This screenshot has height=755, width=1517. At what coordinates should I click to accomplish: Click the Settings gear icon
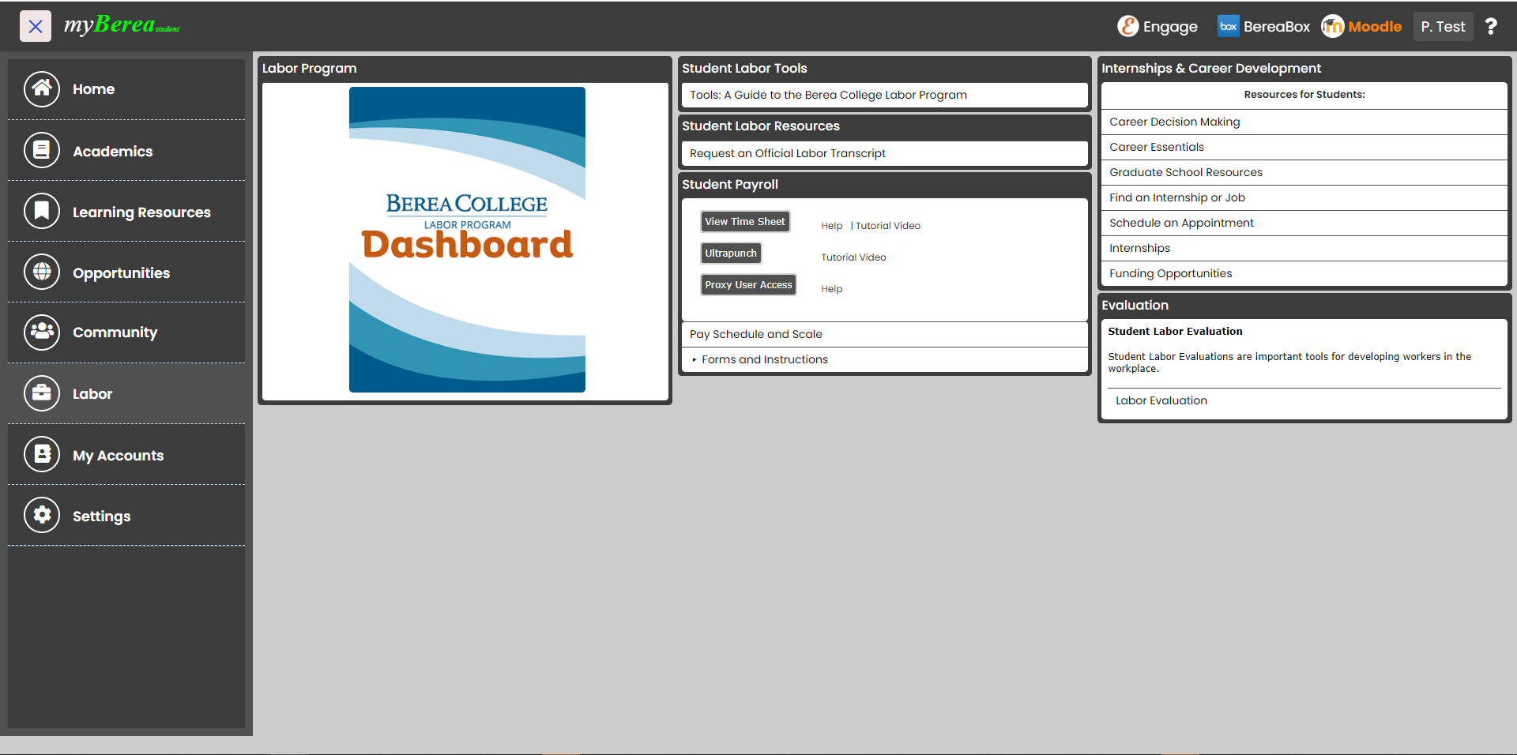[x=42, y=515]
